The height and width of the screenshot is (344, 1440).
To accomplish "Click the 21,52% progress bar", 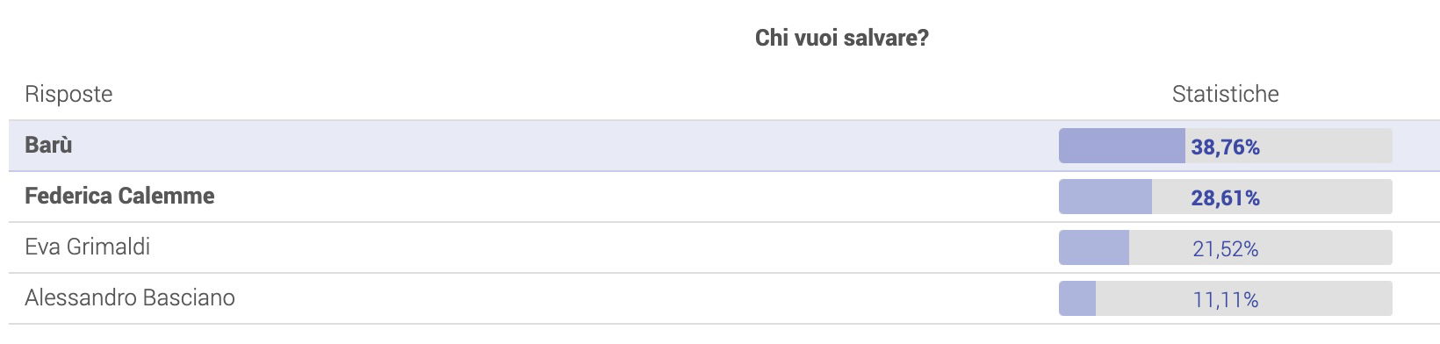I will [1226, 247].
